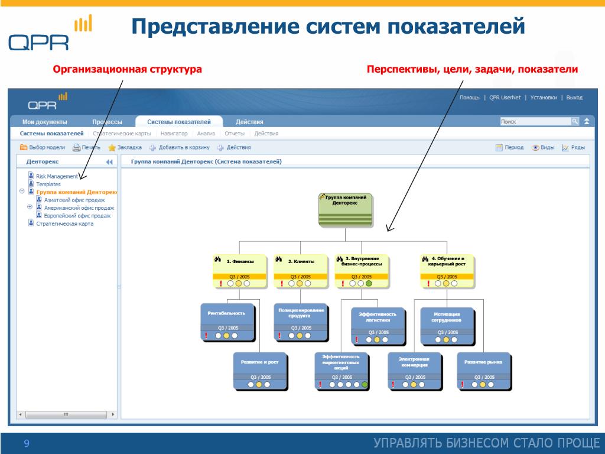Screen dimensions: 605x454
Task: Click yellow indicator on 1. Финансы box
Action: [239, 283]
